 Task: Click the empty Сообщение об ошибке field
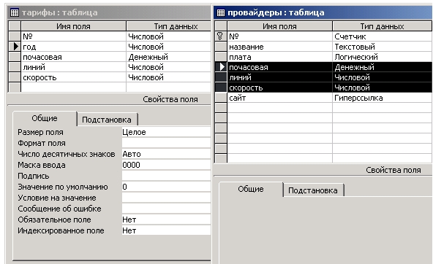pos(166,209)
